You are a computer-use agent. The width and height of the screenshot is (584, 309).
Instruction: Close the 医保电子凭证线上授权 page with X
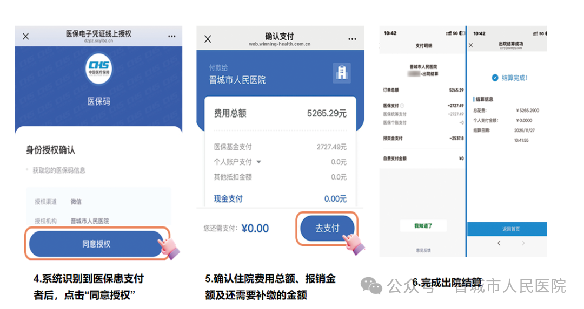(26, 36)
